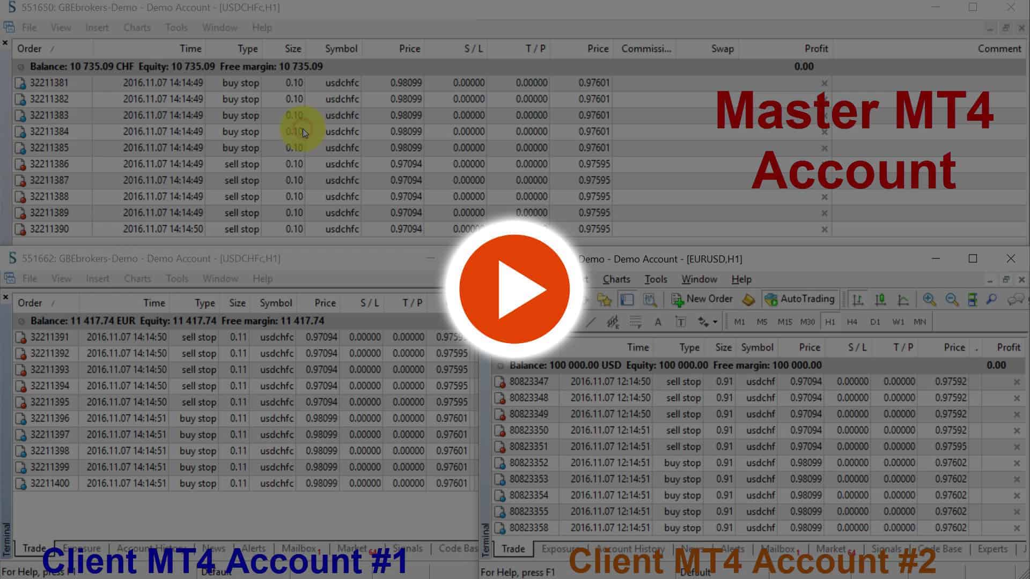Select the H1 timeframe
This screenshot has height=579, width=1030.
click(830, 322)
